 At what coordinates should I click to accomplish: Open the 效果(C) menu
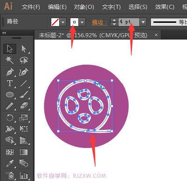coord(165,7)
